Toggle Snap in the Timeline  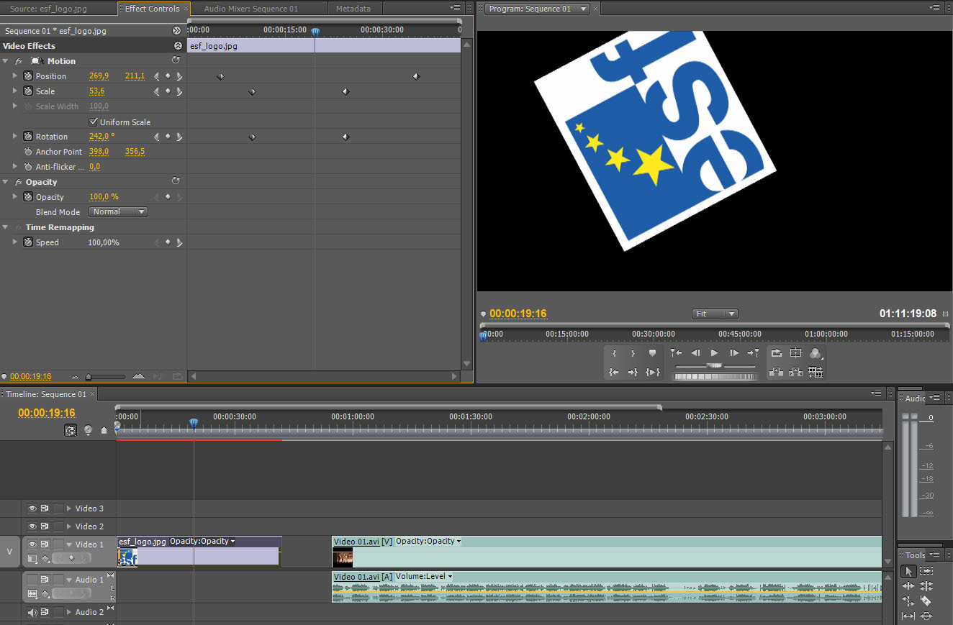pyautogui.click(x=71, y=430)
